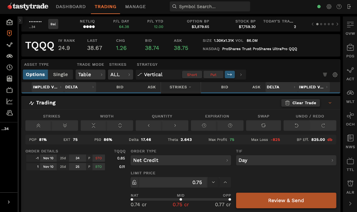Open the portfolio briefcase icon in left sidebar
The image size is (357, 212).
coord(10,22)
